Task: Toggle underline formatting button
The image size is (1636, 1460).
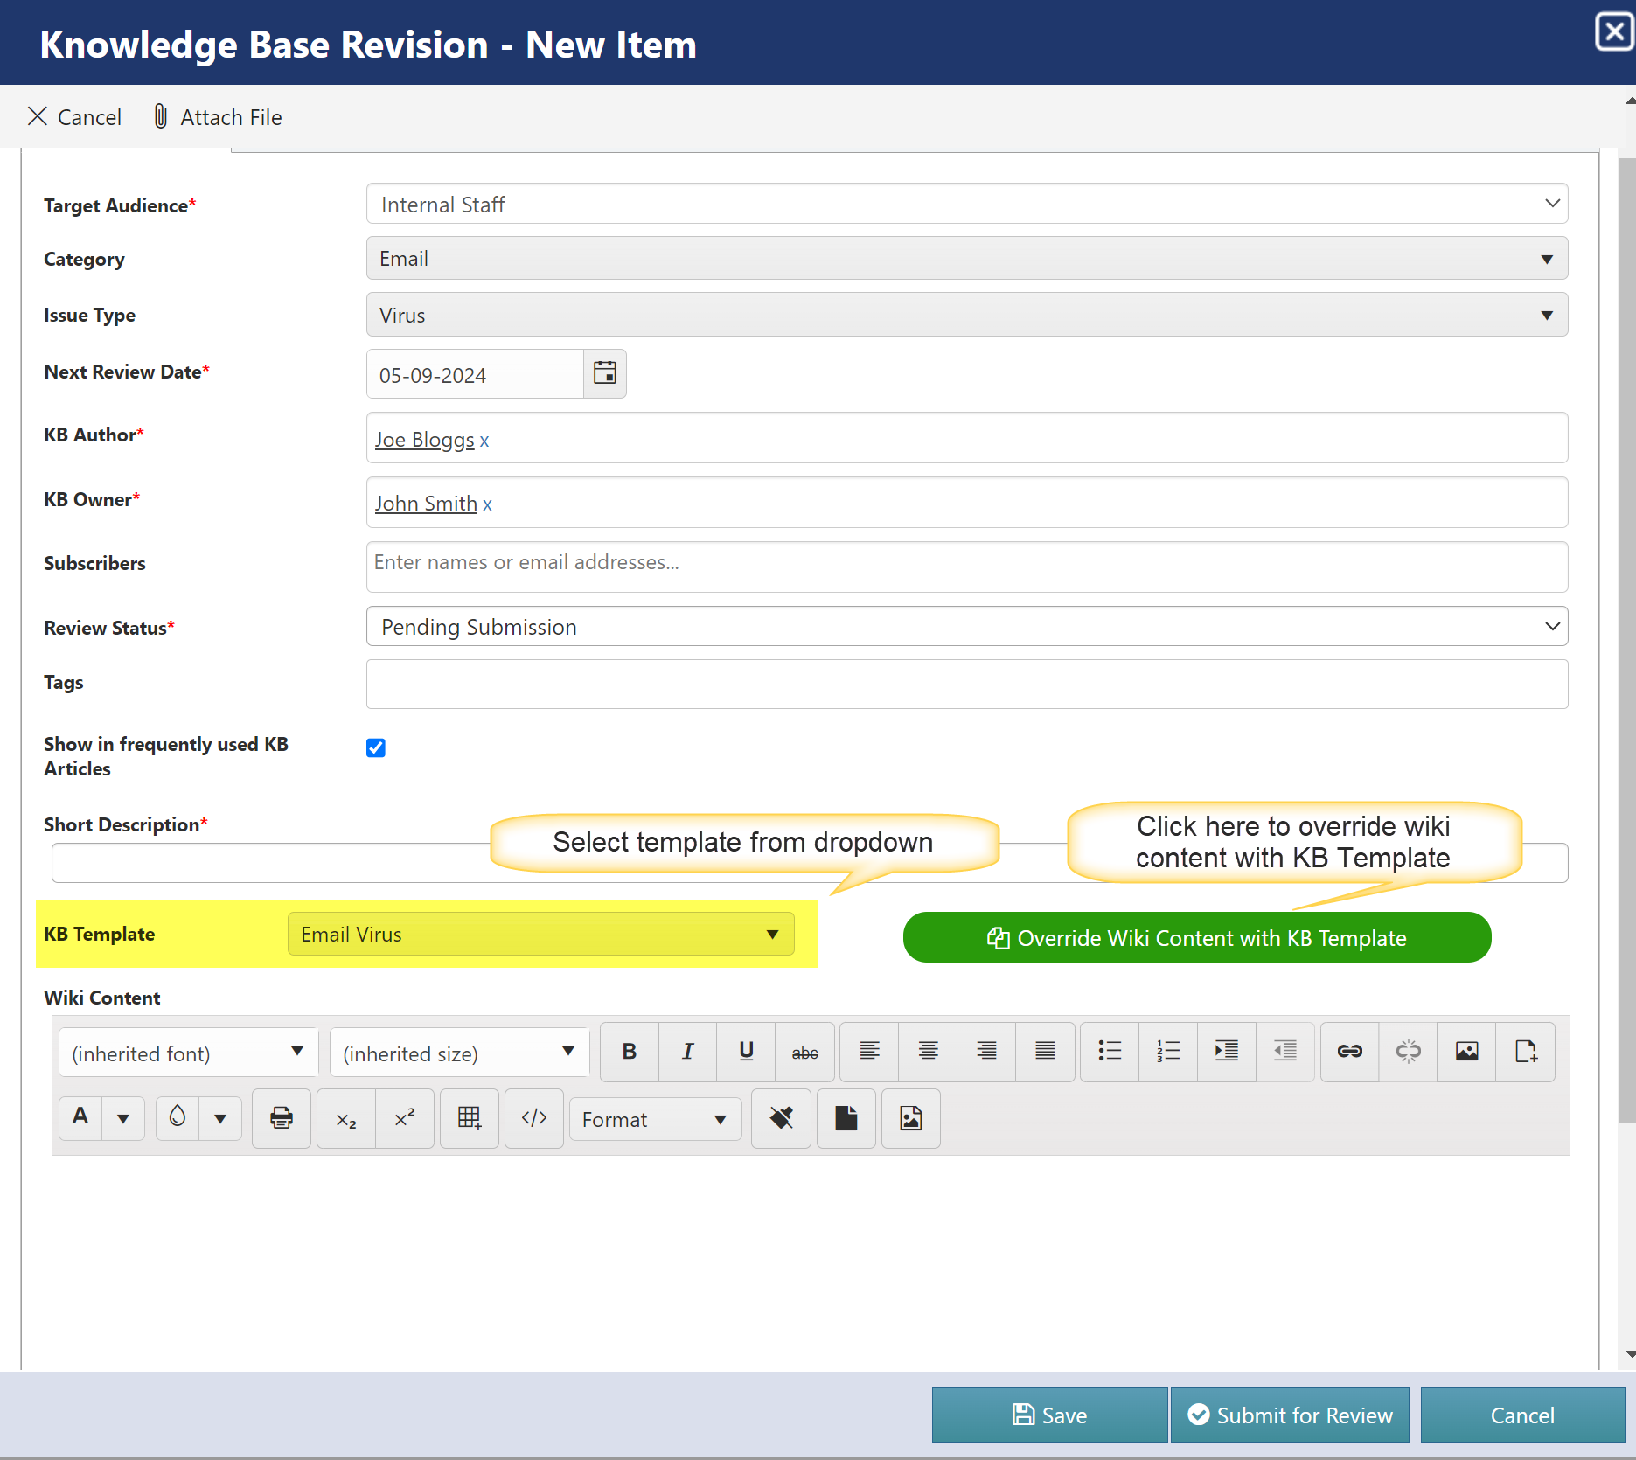Action: (746, 1052)
